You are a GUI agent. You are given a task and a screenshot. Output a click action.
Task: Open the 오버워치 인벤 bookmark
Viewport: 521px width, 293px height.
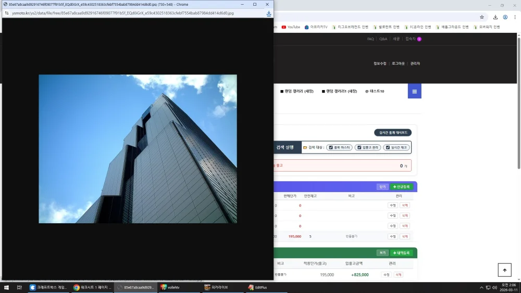[487, 27]
